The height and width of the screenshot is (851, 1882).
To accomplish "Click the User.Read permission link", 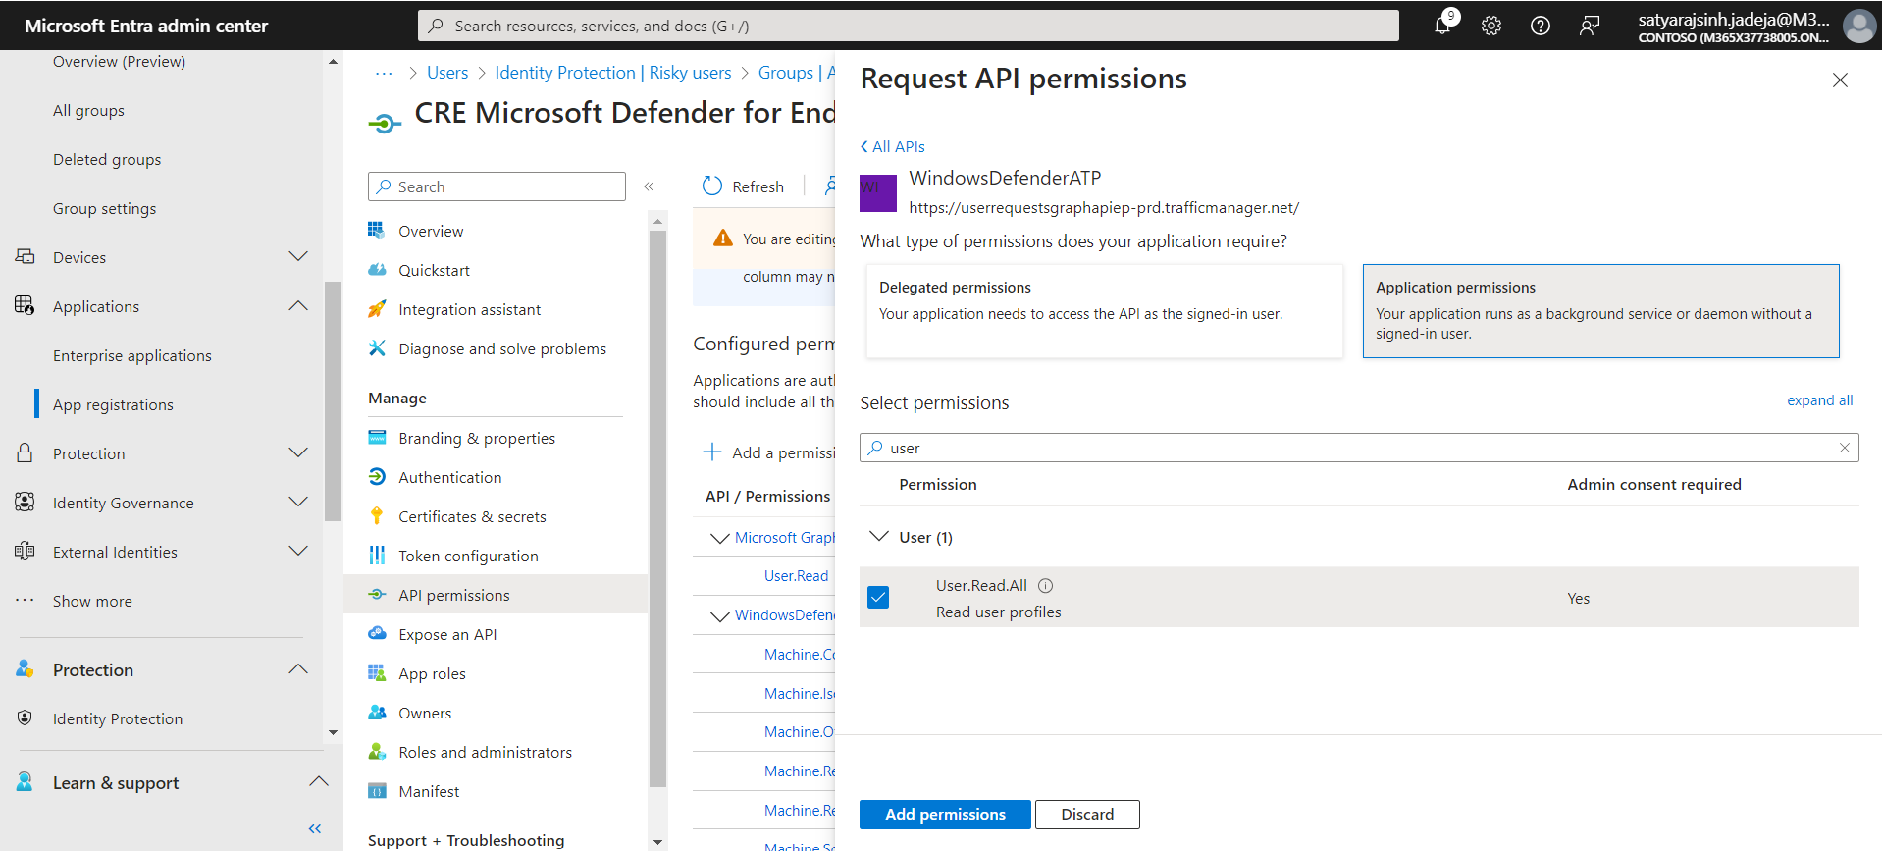I will coord(797,576).
